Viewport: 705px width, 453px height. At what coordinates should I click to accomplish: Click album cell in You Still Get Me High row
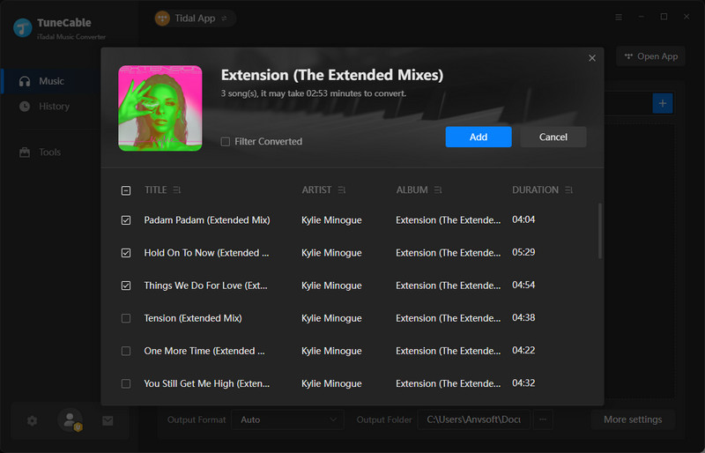448,383
